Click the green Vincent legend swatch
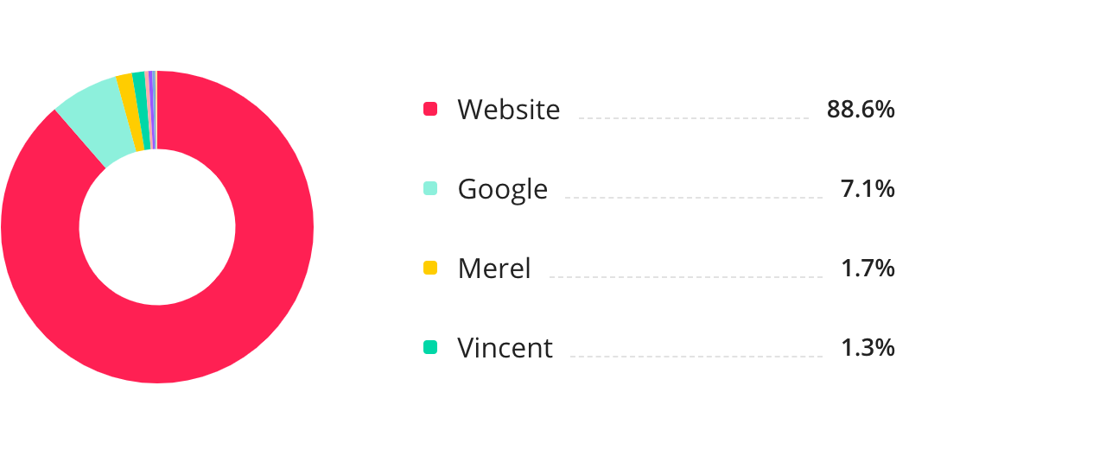Image resolution: width=1106 pixels, height=449 pixels. [430, 347]
